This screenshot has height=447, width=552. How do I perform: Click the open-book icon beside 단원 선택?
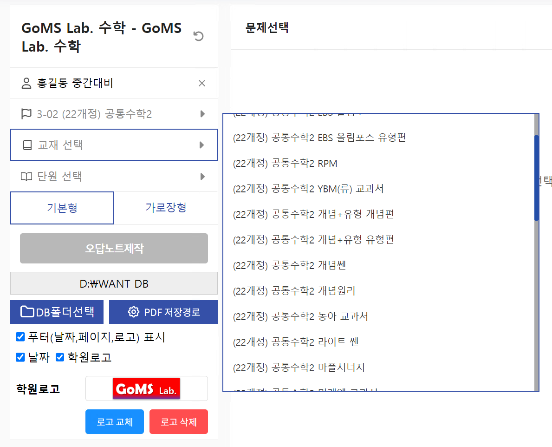tap(26, 176)
